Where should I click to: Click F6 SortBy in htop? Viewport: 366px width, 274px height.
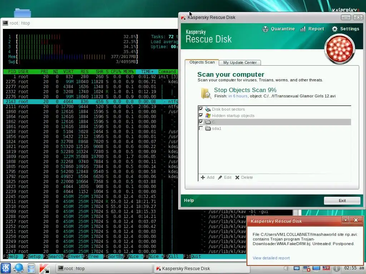pyautogui.click(x=113, y=256)
